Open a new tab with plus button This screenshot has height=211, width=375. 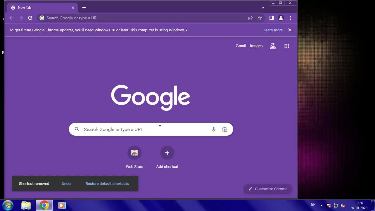(84, 8)
